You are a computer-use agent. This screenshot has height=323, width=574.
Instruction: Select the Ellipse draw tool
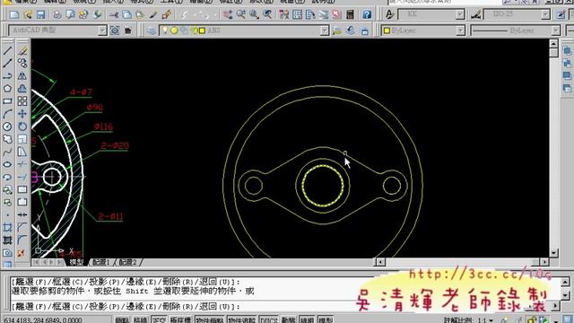point(7,164)
